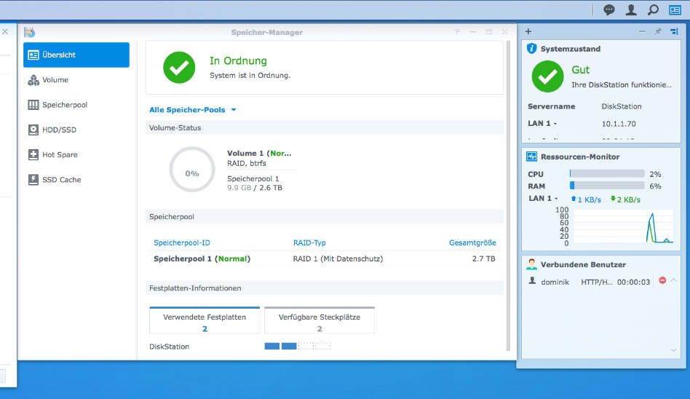
Task: Click the network traffic graph in Ressourcen-Monitor
Action: (624, 227)
